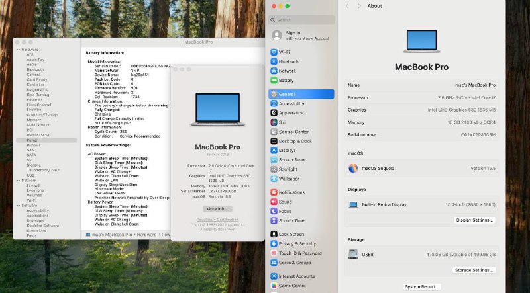Click the Serial number row in About

421,135
